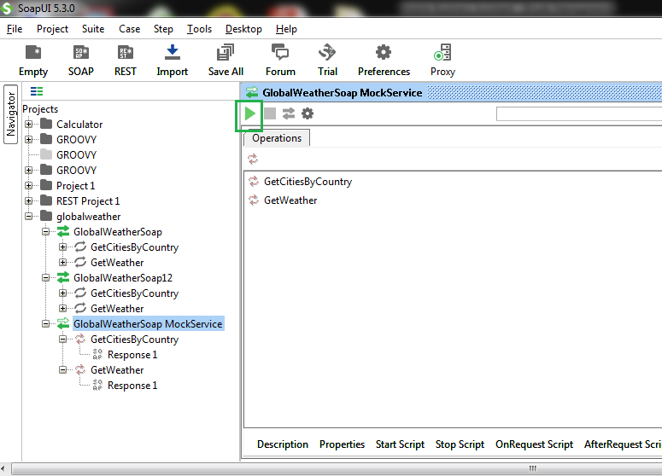This screenshot has width=662, height=476.
Task: Open the Description bottom tab
Action: click(x=283, y=444)
